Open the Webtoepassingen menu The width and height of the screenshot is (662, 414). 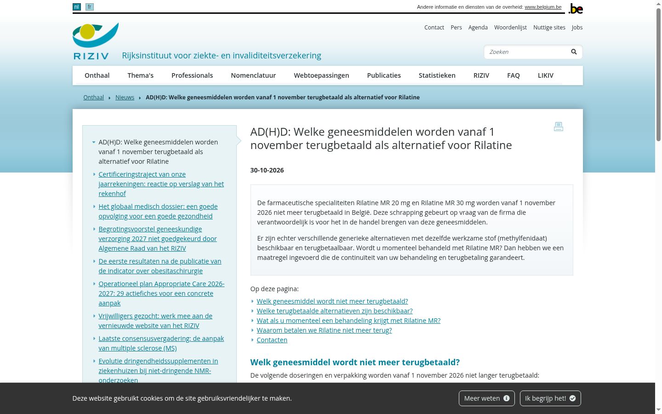point(321,75)
